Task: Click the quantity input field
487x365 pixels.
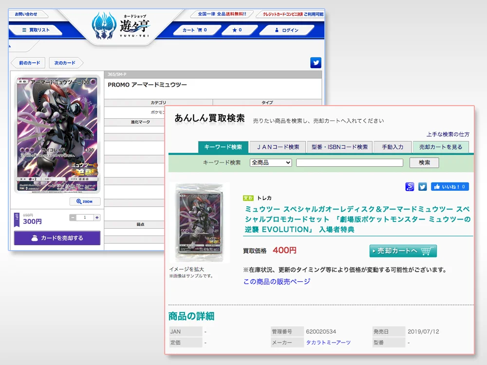Action: [x=85, y=218]
